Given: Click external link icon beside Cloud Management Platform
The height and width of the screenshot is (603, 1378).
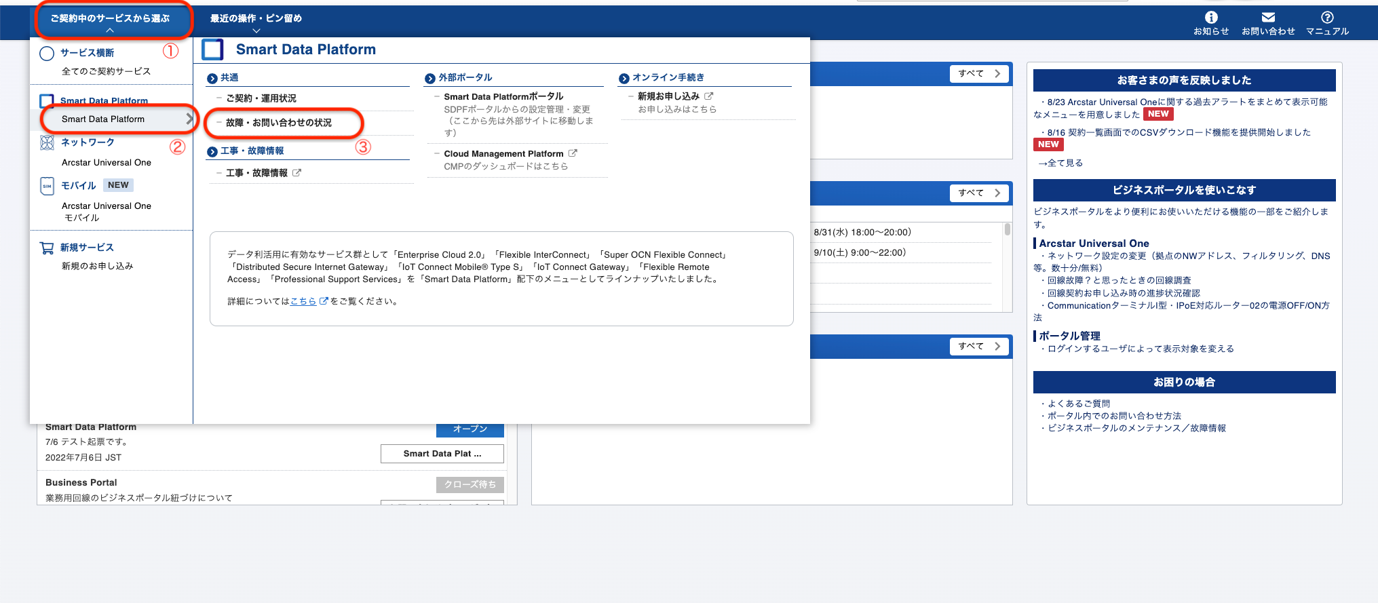Looking at the screenshot, I should 573,153.
